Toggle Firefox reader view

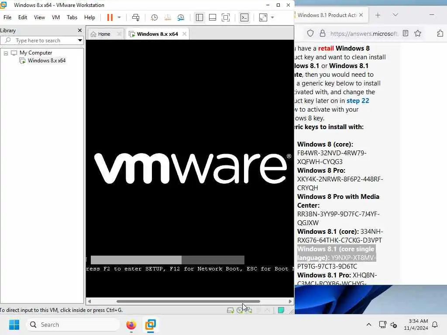click(406, 33)
